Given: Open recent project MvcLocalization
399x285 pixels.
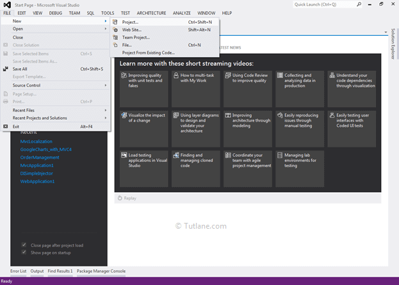Looking at the screenshot, I should click(x=36, y=142).
